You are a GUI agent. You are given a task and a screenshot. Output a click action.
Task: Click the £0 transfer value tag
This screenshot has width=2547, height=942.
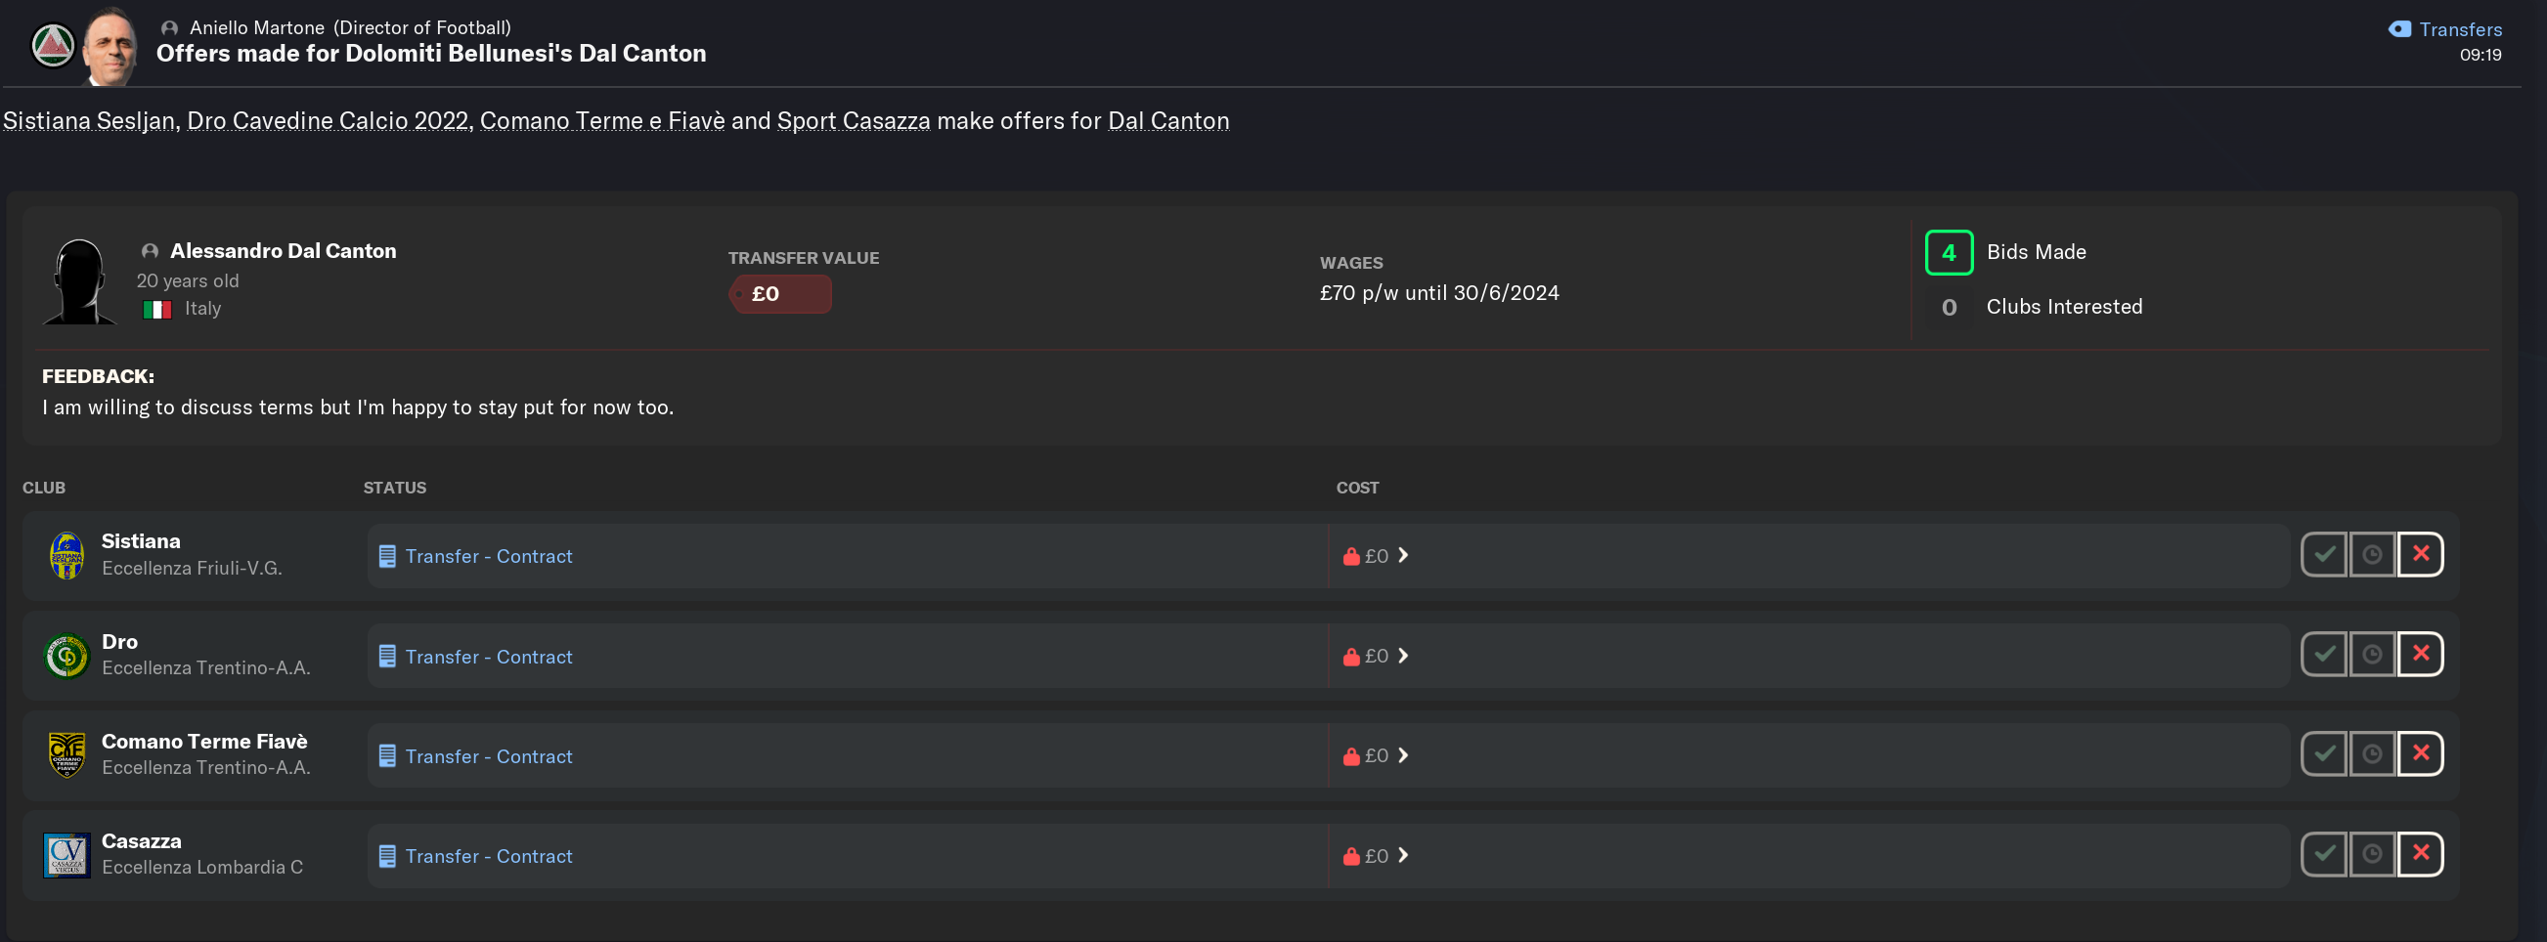780,293
